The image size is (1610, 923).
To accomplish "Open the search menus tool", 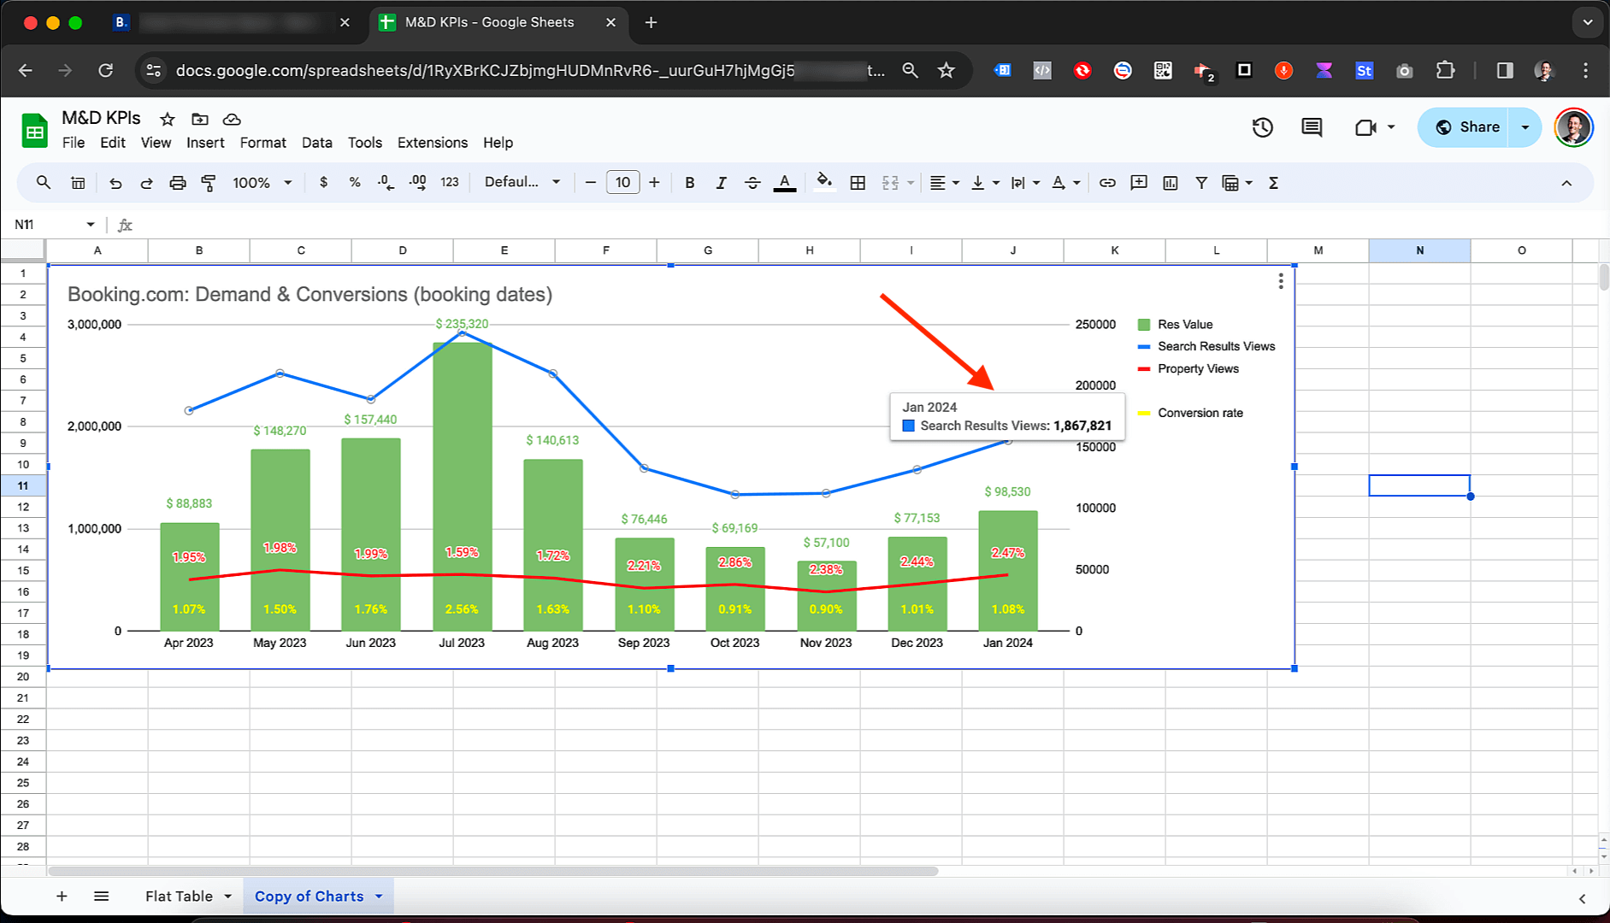I will point(44,182).
